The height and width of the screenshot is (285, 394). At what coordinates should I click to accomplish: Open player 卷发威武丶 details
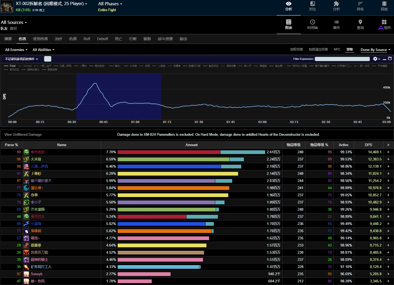click(x=39, y=152)
